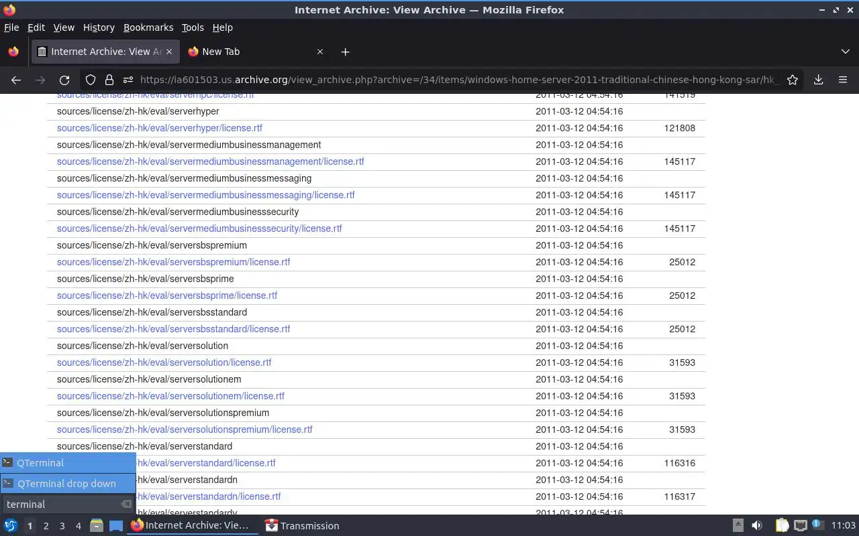Switch to virtual desktop 2
Image resolution: width=859 pixels, height=536 pixels.
click(x=46, y=526)
